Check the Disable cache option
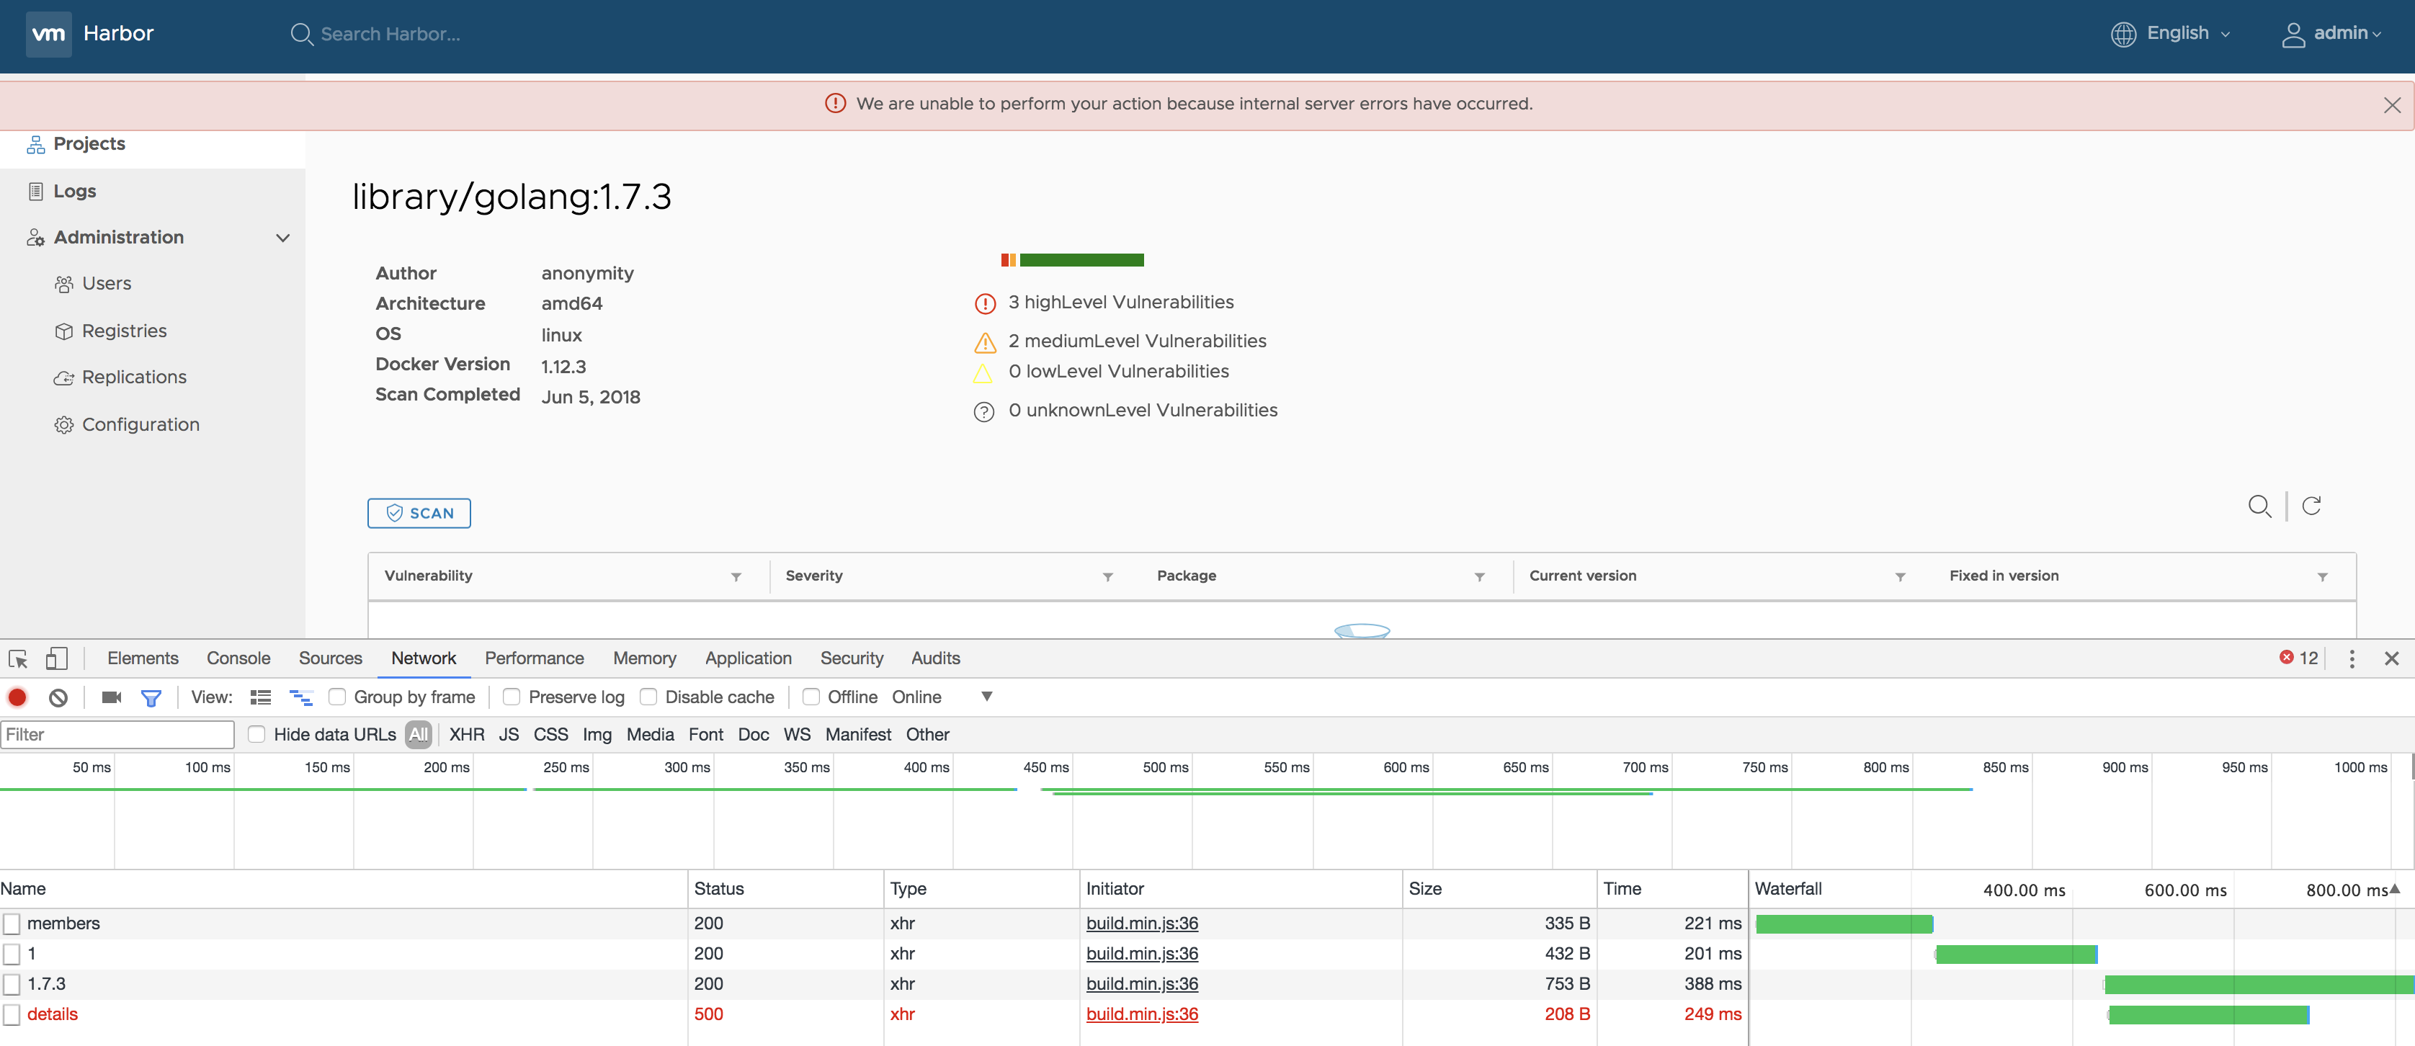2415x1046 pixels. 648,697
